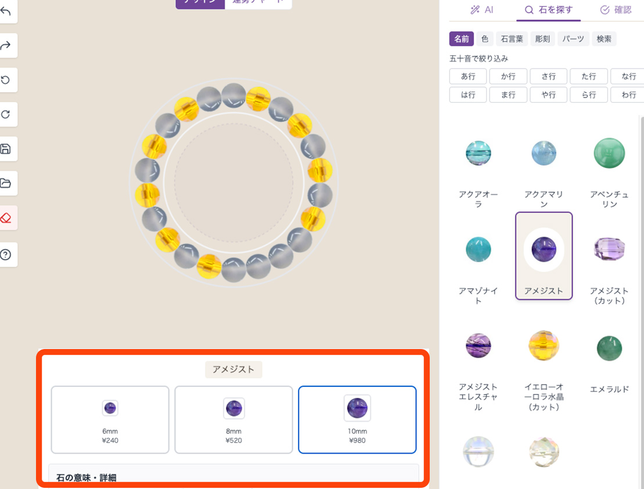Click the rotate clockwise icon

click(6, 114)
